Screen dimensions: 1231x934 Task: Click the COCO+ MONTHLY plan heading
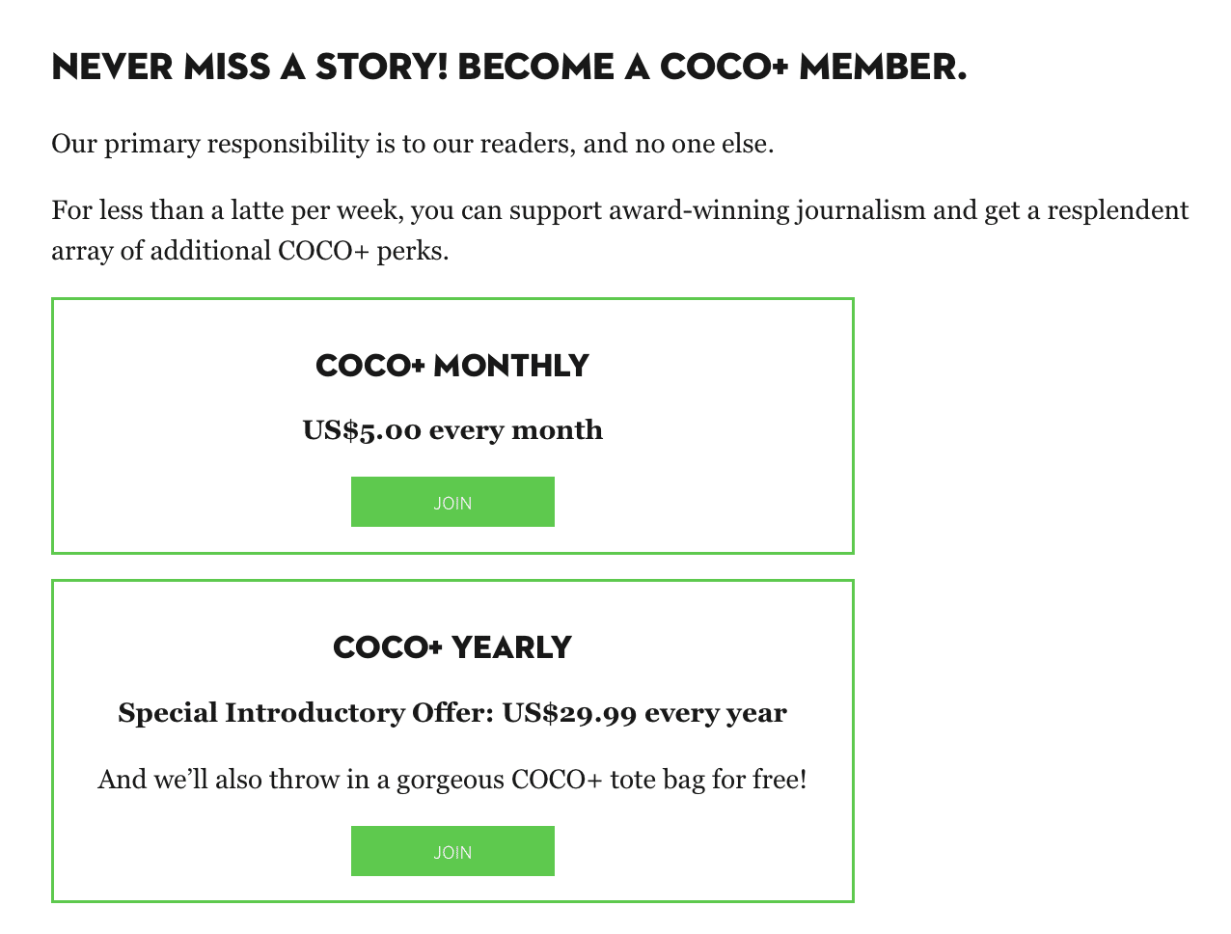pyautogui.click(x=452, y=366)
